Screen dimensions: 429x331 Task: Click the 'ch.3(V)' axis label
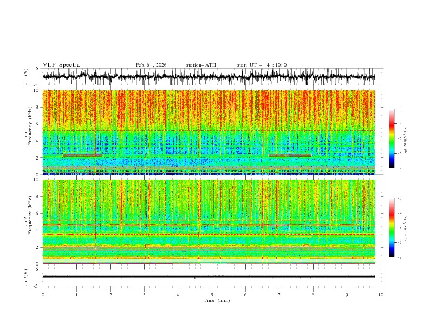(26, 277)
